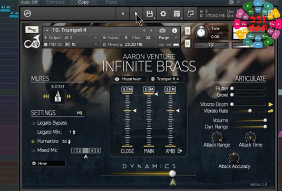Solo the AMB mic
The width and height of the screenshot is (282, 191).
point(168,89)
